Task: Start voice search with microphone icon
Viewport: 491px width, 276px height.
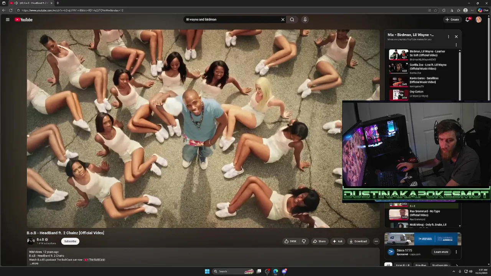Action: (305, 20)
